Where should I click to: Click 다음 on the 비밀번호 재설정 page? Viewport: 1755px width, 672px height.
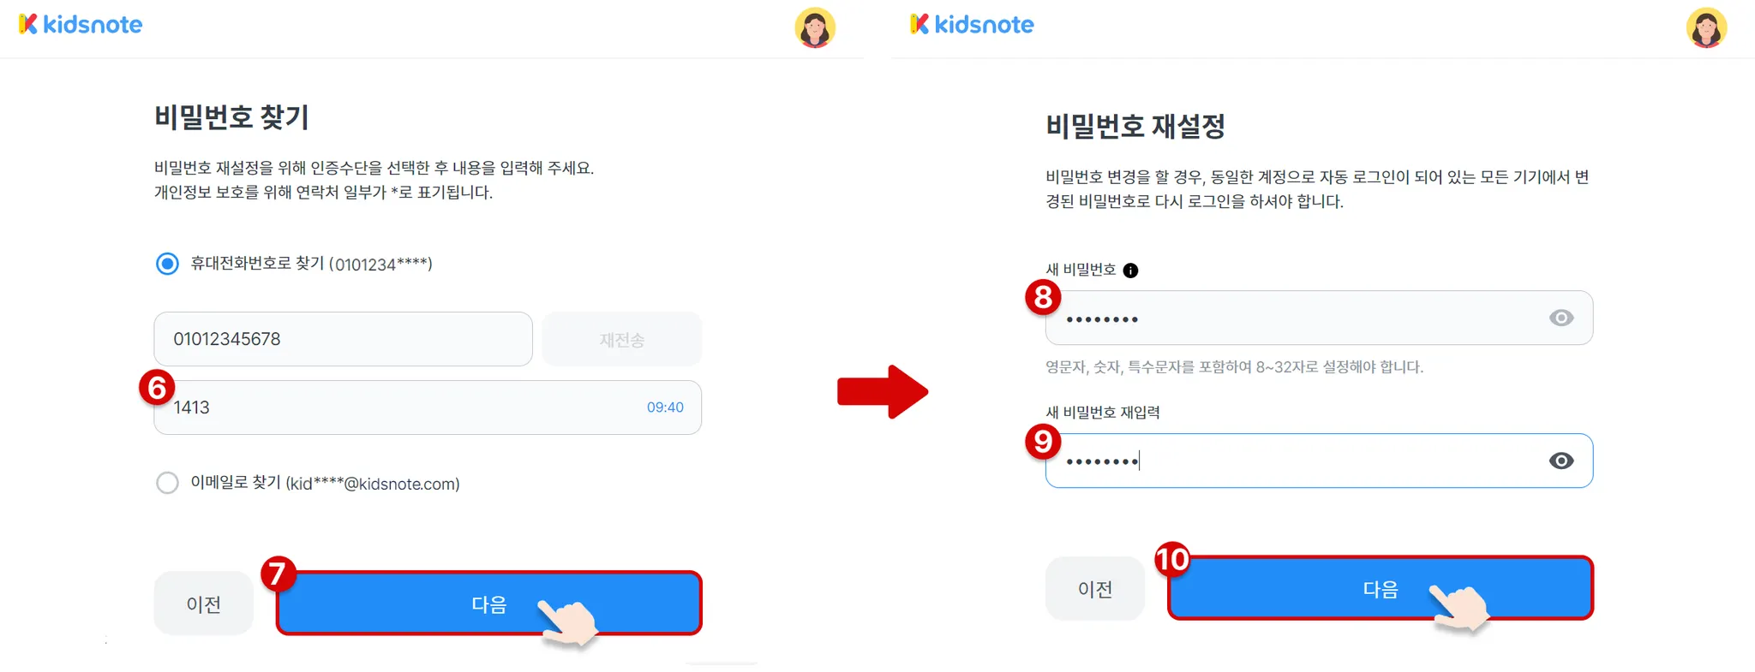(1381, 589)
